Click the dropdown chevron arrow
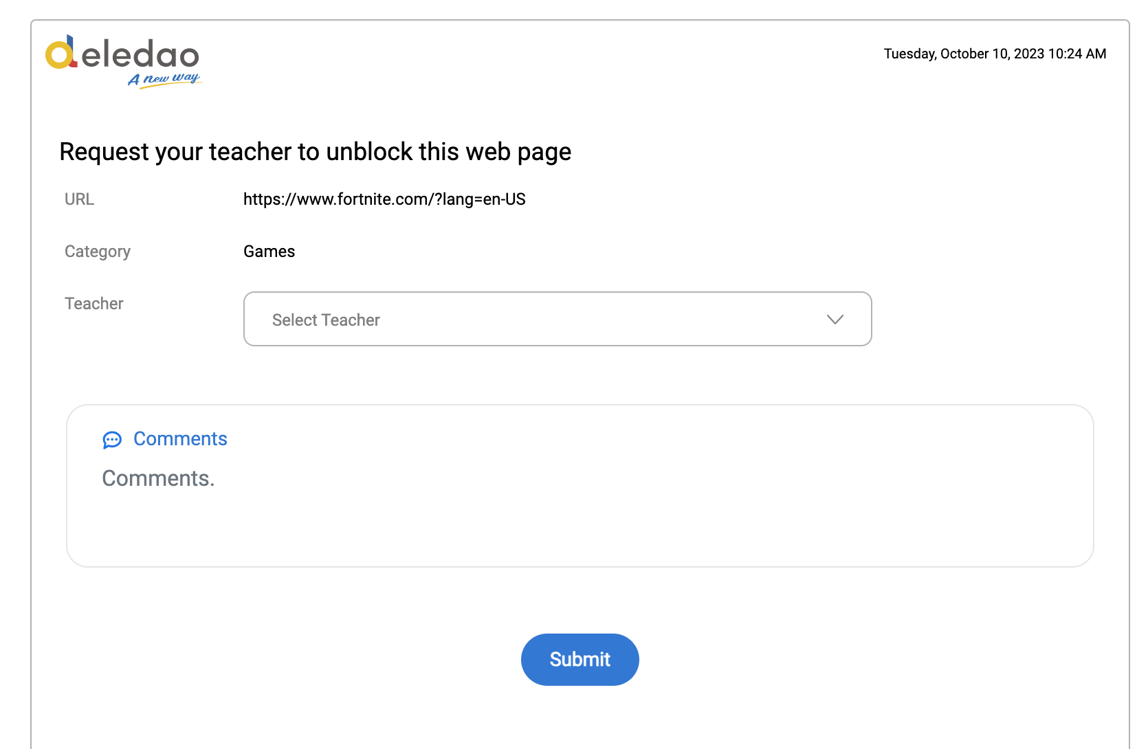 [835, 320]
